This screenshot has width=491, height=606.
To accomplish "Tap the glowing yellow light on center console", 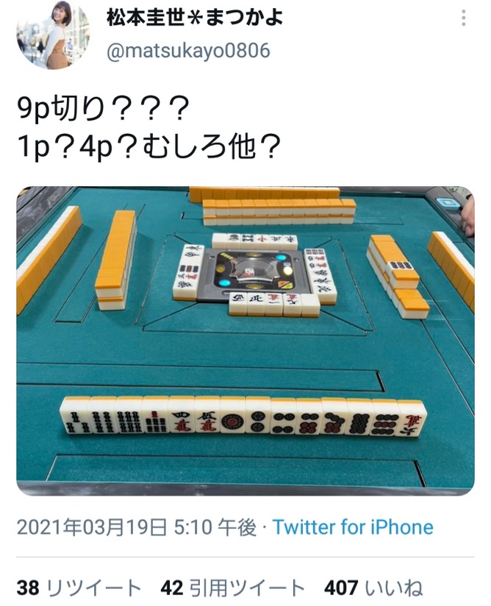I will tap(287, 269).
